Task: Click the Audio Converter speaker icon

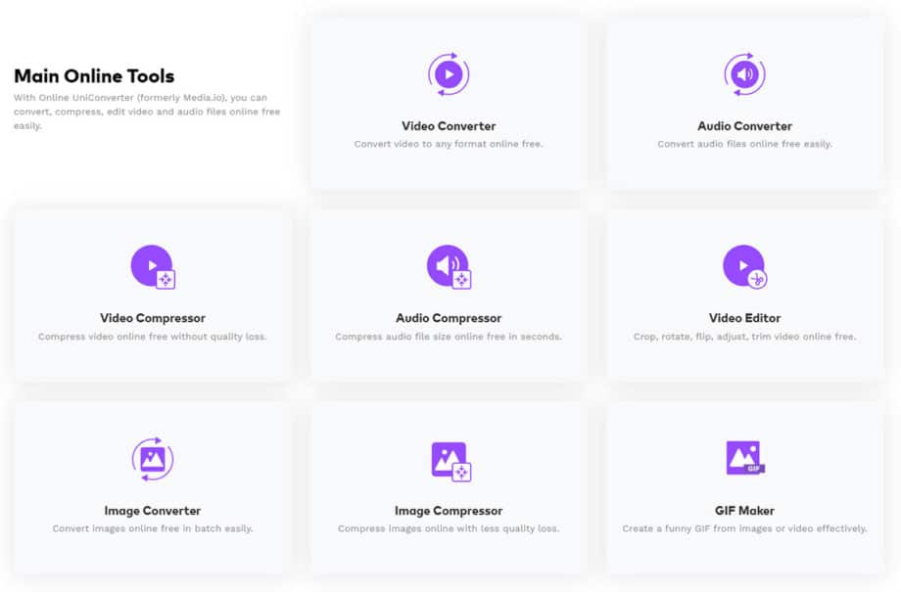Action: click(x=743, y=71)
